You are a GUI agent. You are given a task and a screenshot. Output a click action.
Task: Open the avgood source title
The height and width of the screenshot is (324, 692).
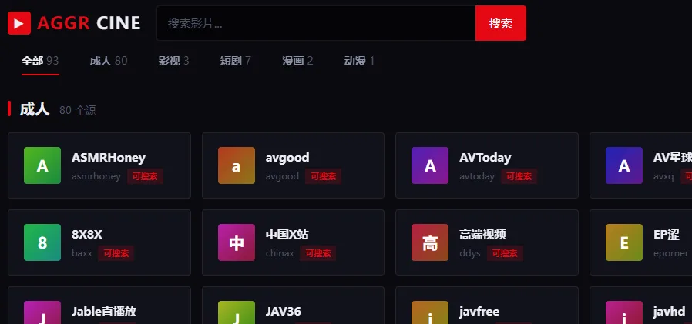point(287,157)
